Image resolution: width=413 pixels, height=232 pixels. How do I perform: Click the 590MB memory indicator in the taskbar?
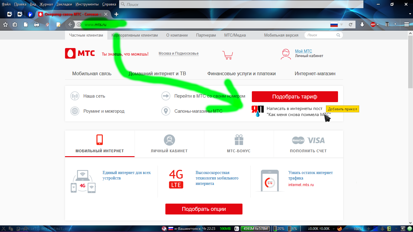coord(225,229)
